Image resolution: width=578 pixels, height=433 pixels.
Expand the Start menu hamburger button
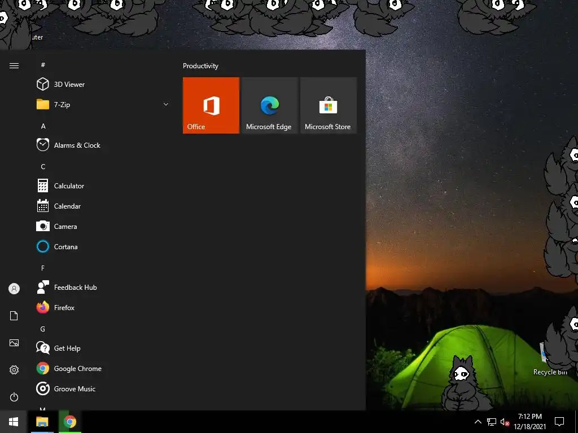(14, 65)
